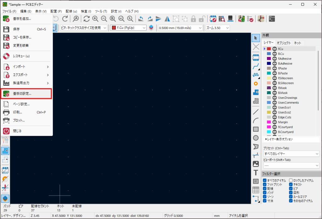Open the F.Cu (PgUp) layer dropdown
Image resolution: width=322 pixels, height=219 pixels.
click(x=128, y=28)
